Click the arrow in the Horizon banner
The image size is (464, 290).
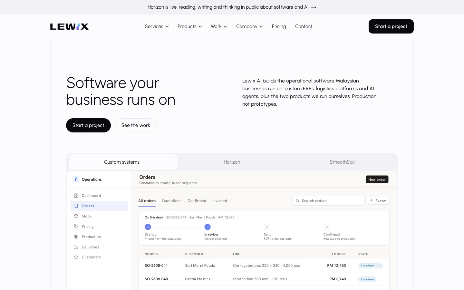pyautogui.click(x=314, y=7)
